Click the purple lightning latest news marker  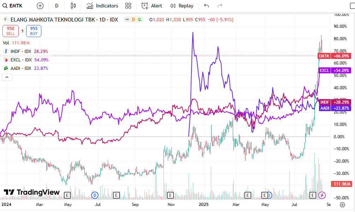(322, 195)
